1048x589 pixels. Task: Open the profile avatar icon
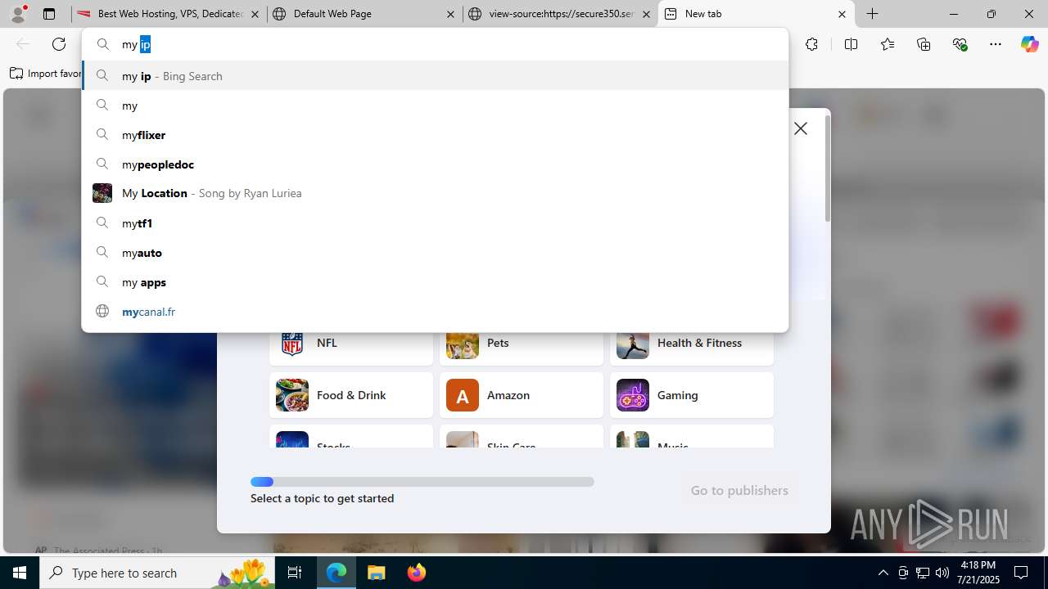tap(18, 14)
